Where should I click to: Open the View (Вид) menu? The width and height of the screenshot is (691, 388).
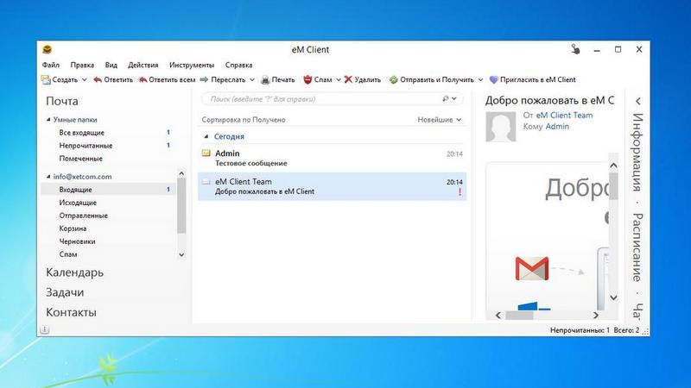111,65
